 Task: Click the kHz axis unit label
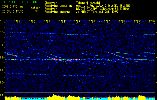point(2,20)
